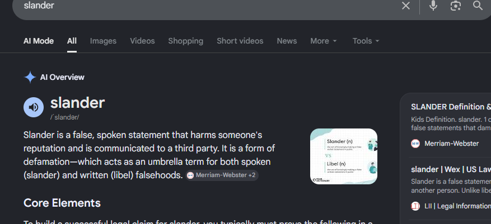Viewport: 491px width, 224px height.
Task: Play slander pronunciation audio speaker icon
Action: point(34,107)
